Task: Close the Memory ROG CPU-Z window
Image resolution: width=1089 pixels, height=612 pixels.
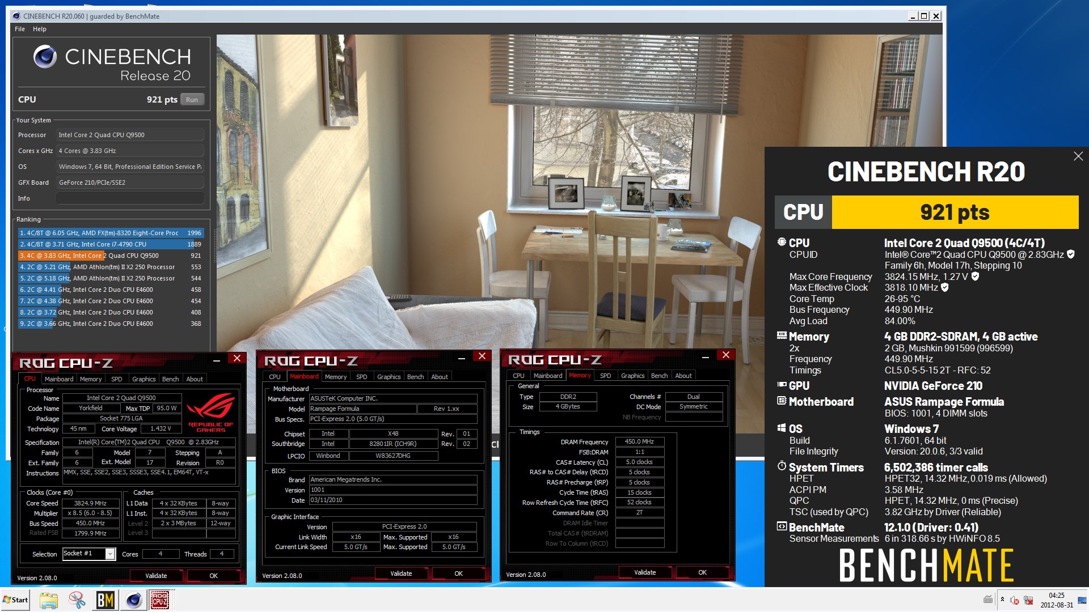Action: pos(725,355)
